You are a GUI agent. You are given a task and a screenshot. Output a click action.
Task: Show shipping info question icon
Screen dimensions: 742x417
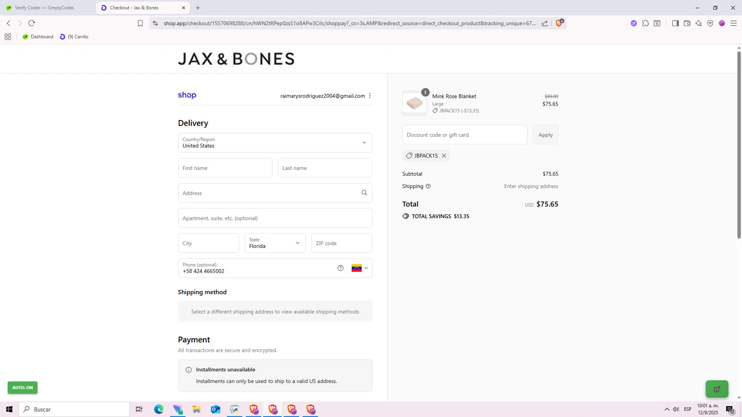[428, 186]
